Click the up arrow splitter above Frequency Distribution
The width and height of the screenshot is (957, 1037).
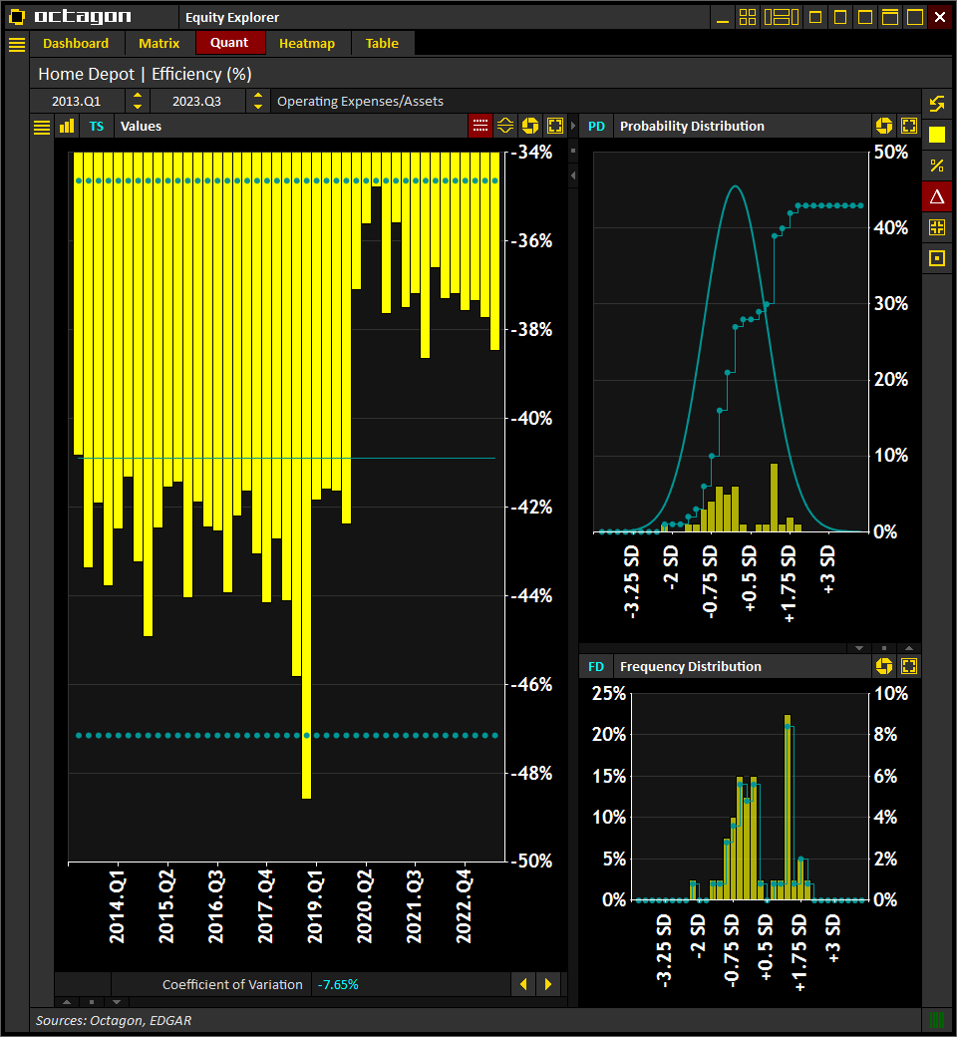(909, 648)
